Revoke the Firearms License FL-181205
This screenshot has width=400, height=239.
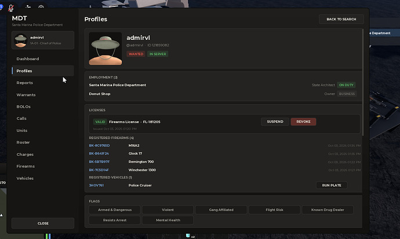303,122
